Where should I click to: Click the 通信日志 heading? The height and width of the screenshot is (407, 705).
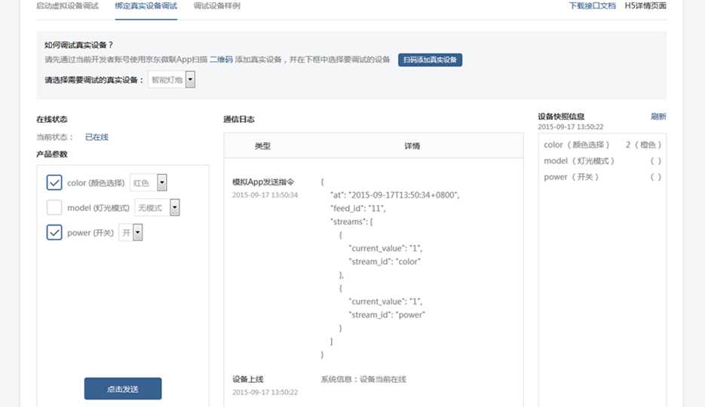[239, 119]
